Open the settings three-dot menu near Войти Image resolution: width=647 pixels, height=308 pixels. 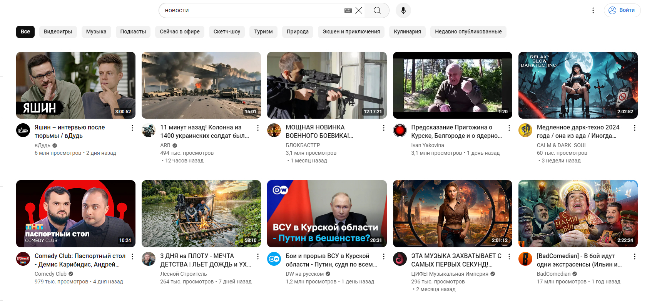coord(593,10)
